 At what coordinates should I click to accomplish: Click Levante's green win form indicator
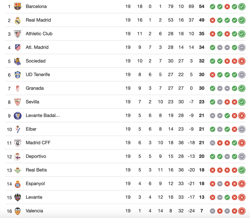tap(227, 198)
